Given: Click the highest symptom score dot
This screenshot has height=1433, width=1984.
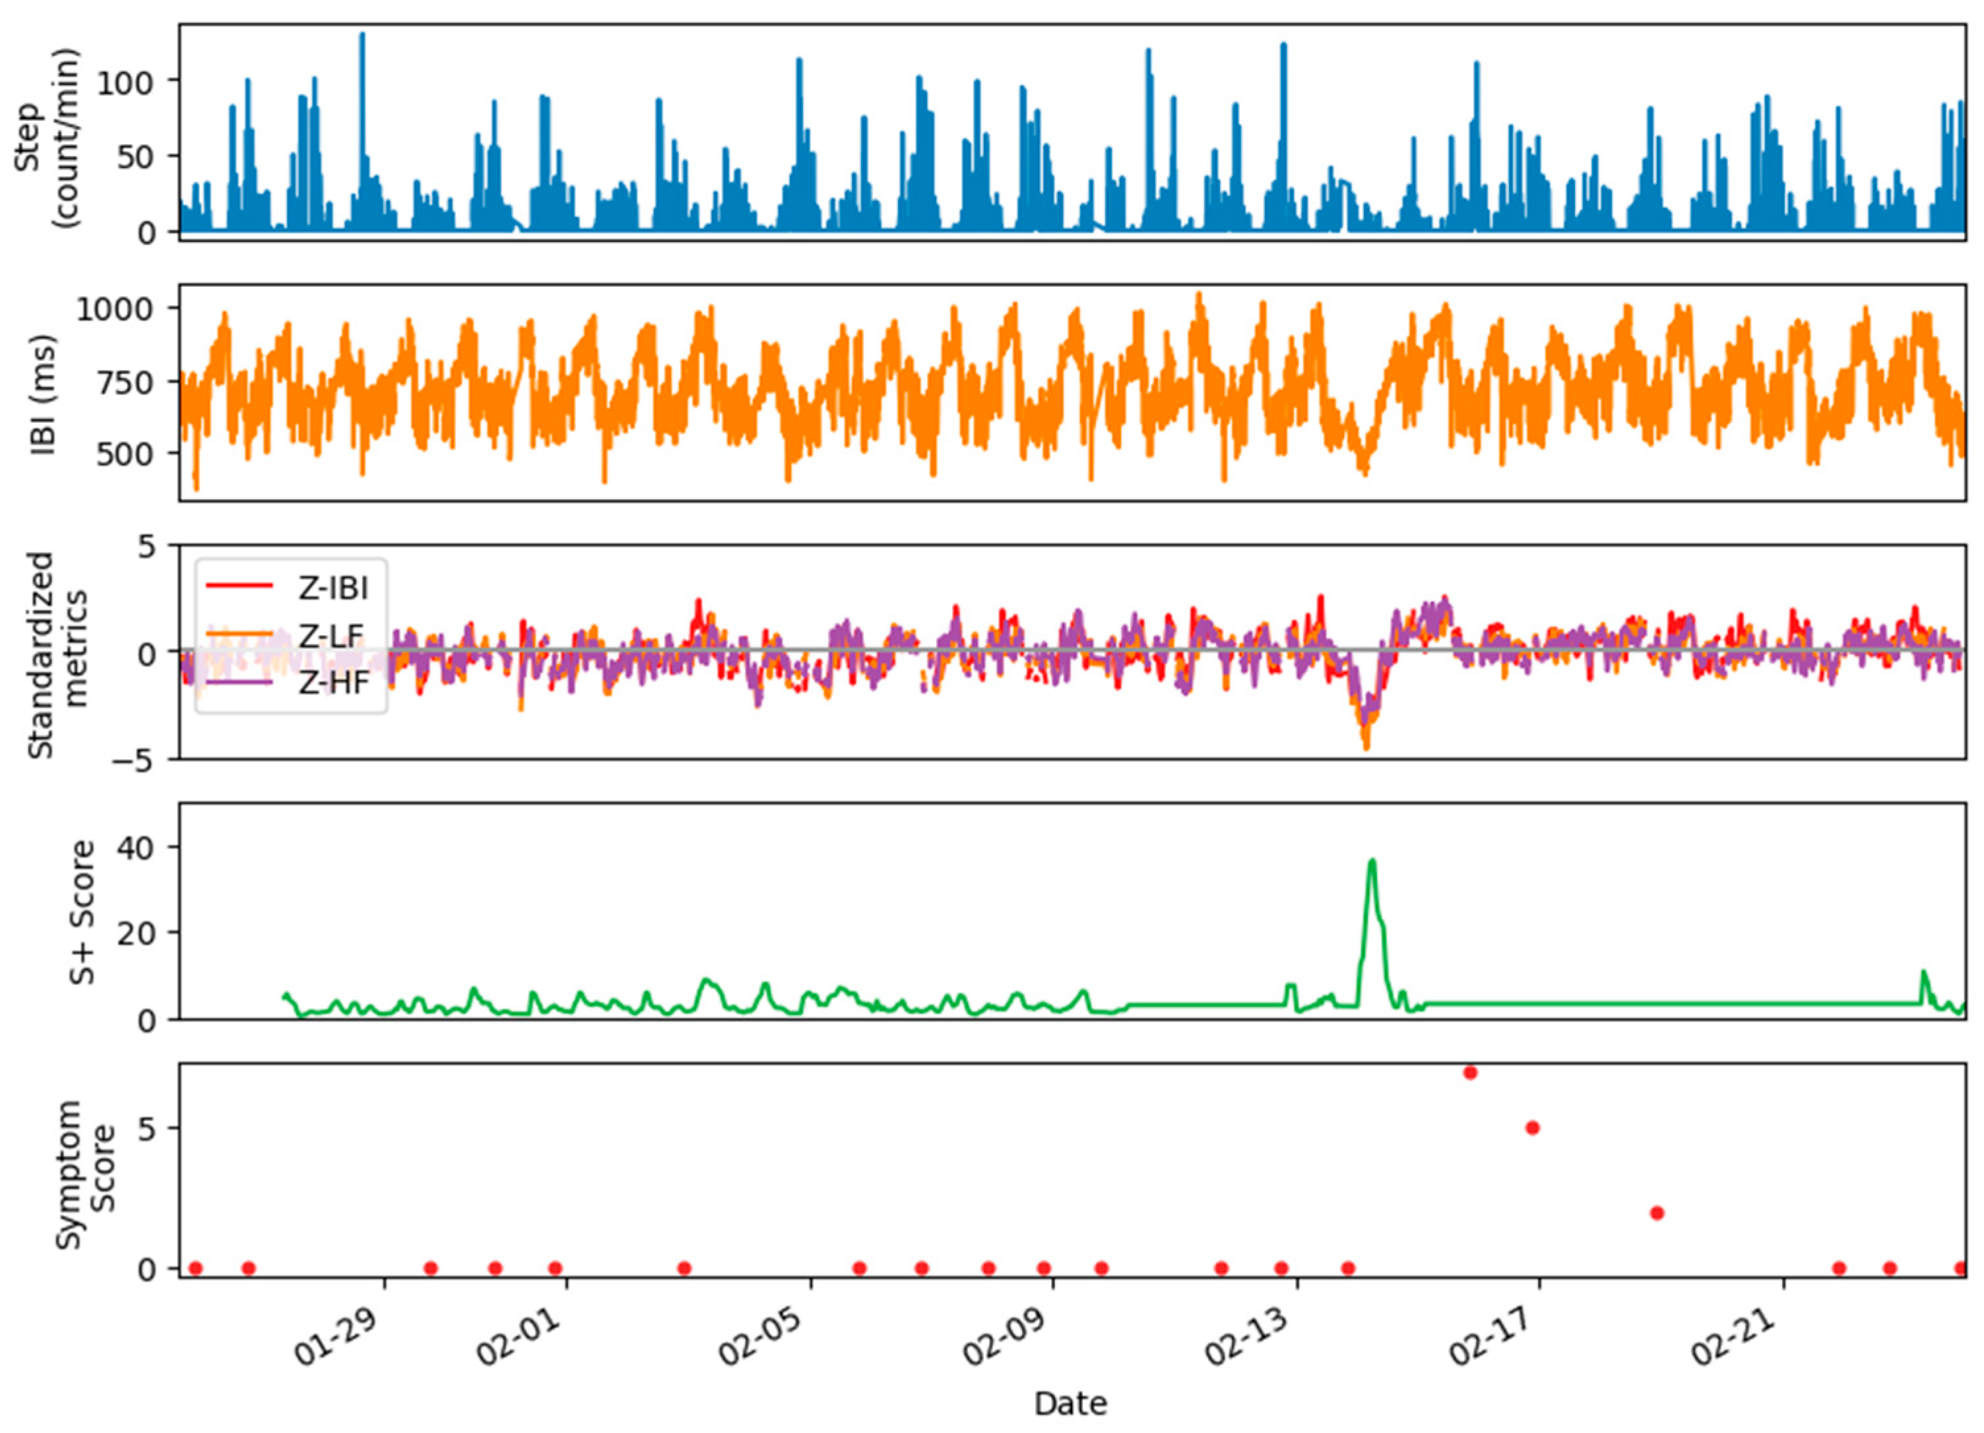Looking at the screenshot, I should 1469,1073.
